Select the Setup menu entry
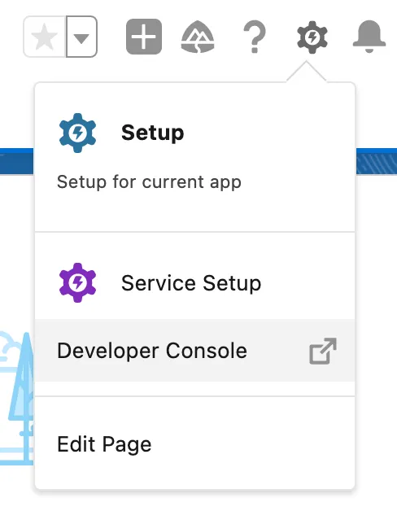This screenshot has height=511, width=397. pos(194,157)
